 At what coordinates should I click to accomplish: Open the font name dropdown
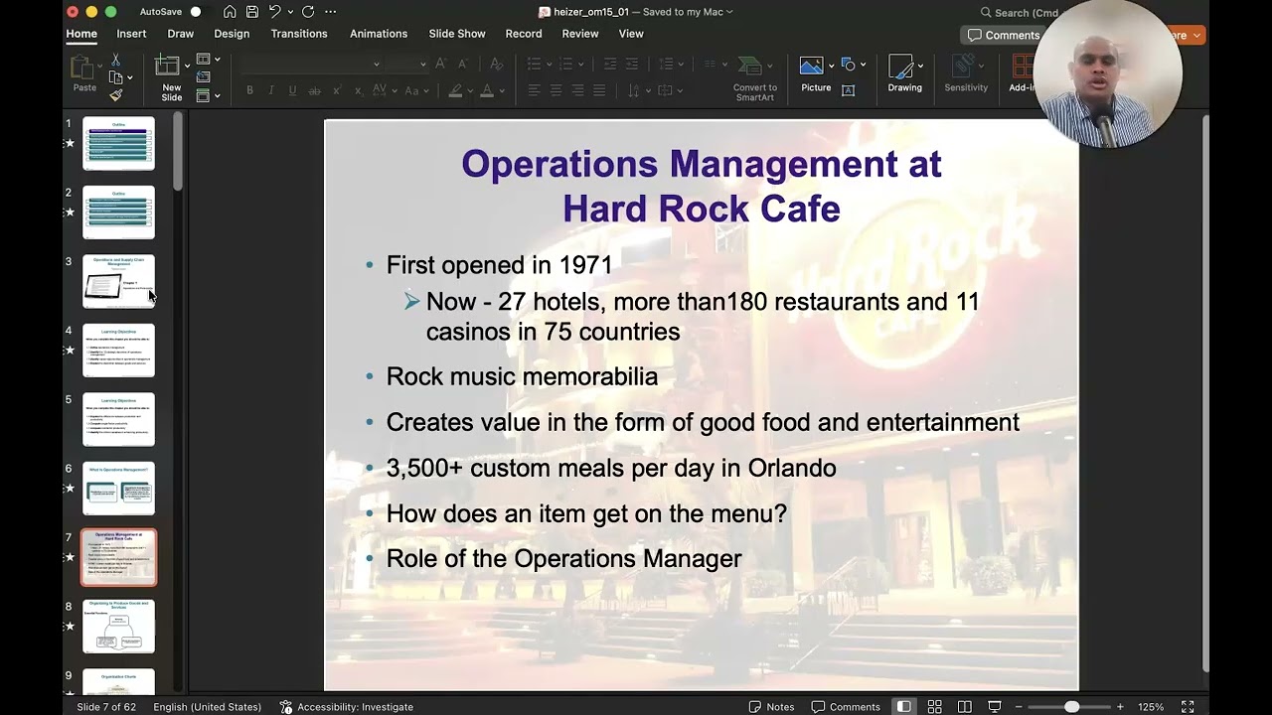click(x=377, y=64)
